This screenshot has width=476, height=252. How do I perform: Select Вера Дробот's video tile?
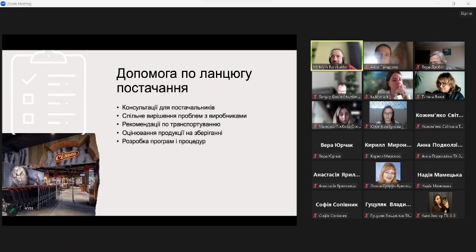(440, 56)
